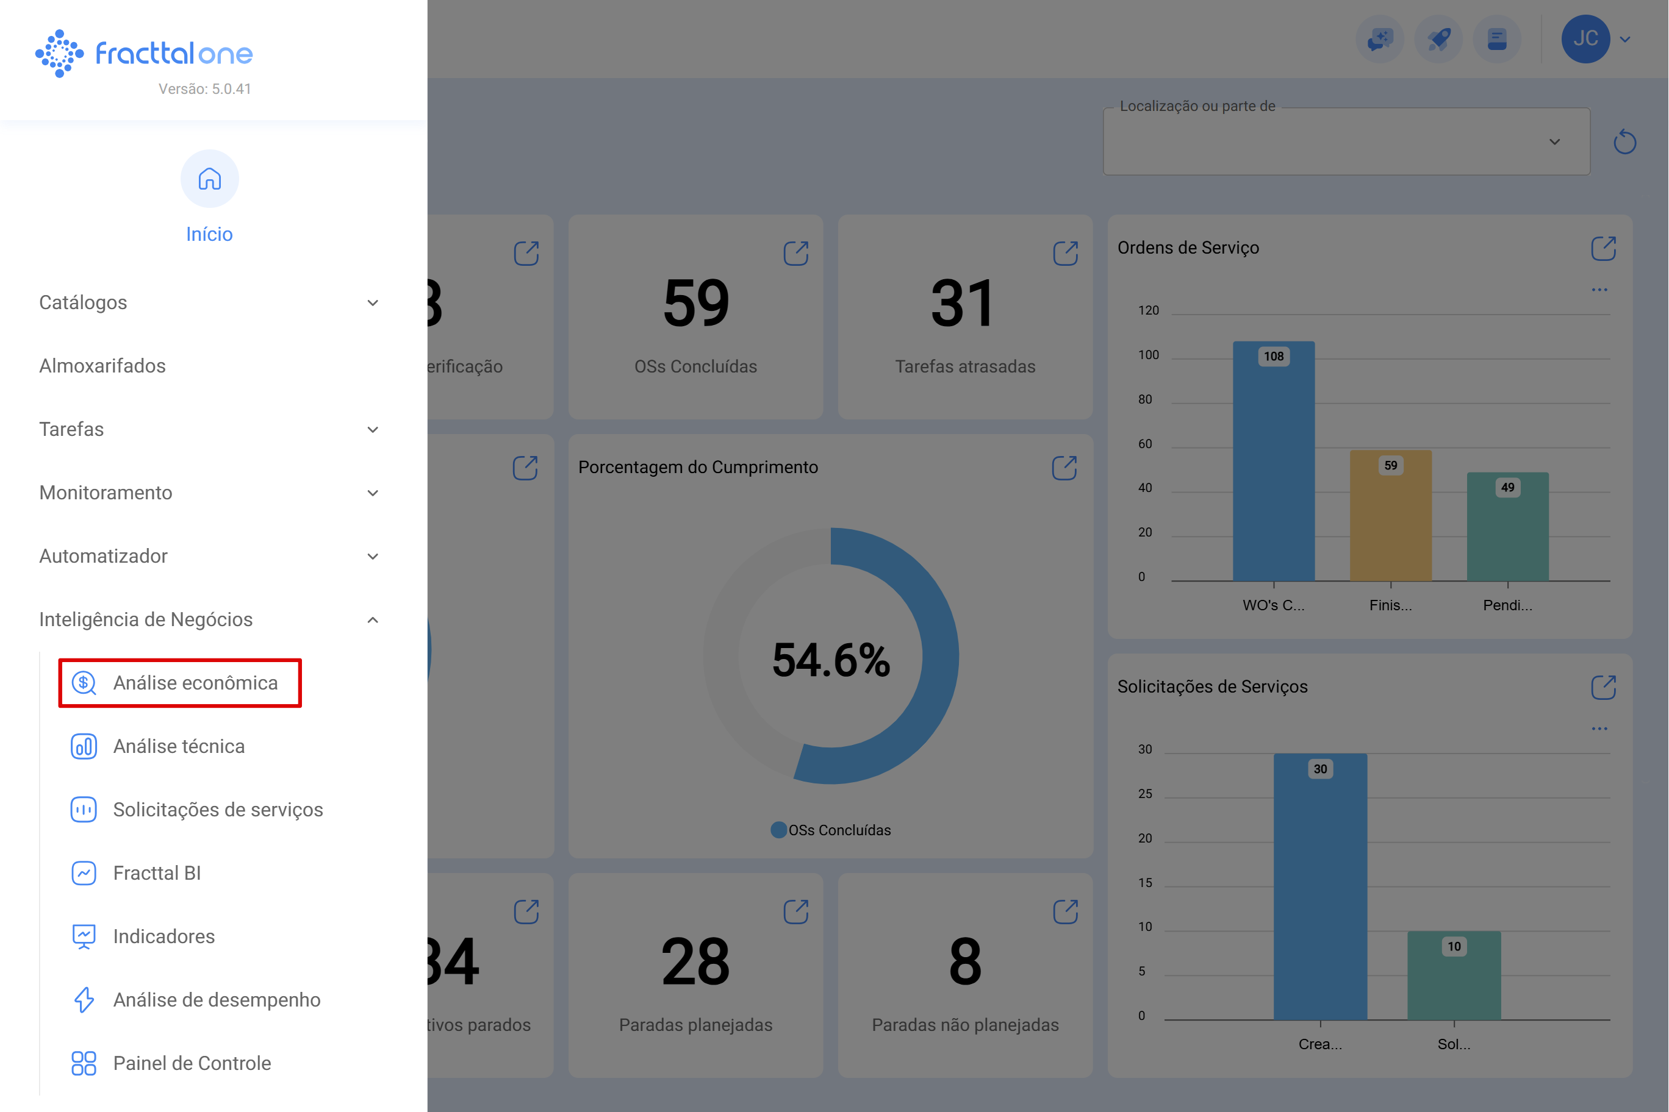Viewport: 1669px width, 1112px height.
Task: Open Painel de Controle
Action: [x=192, y=1063]
